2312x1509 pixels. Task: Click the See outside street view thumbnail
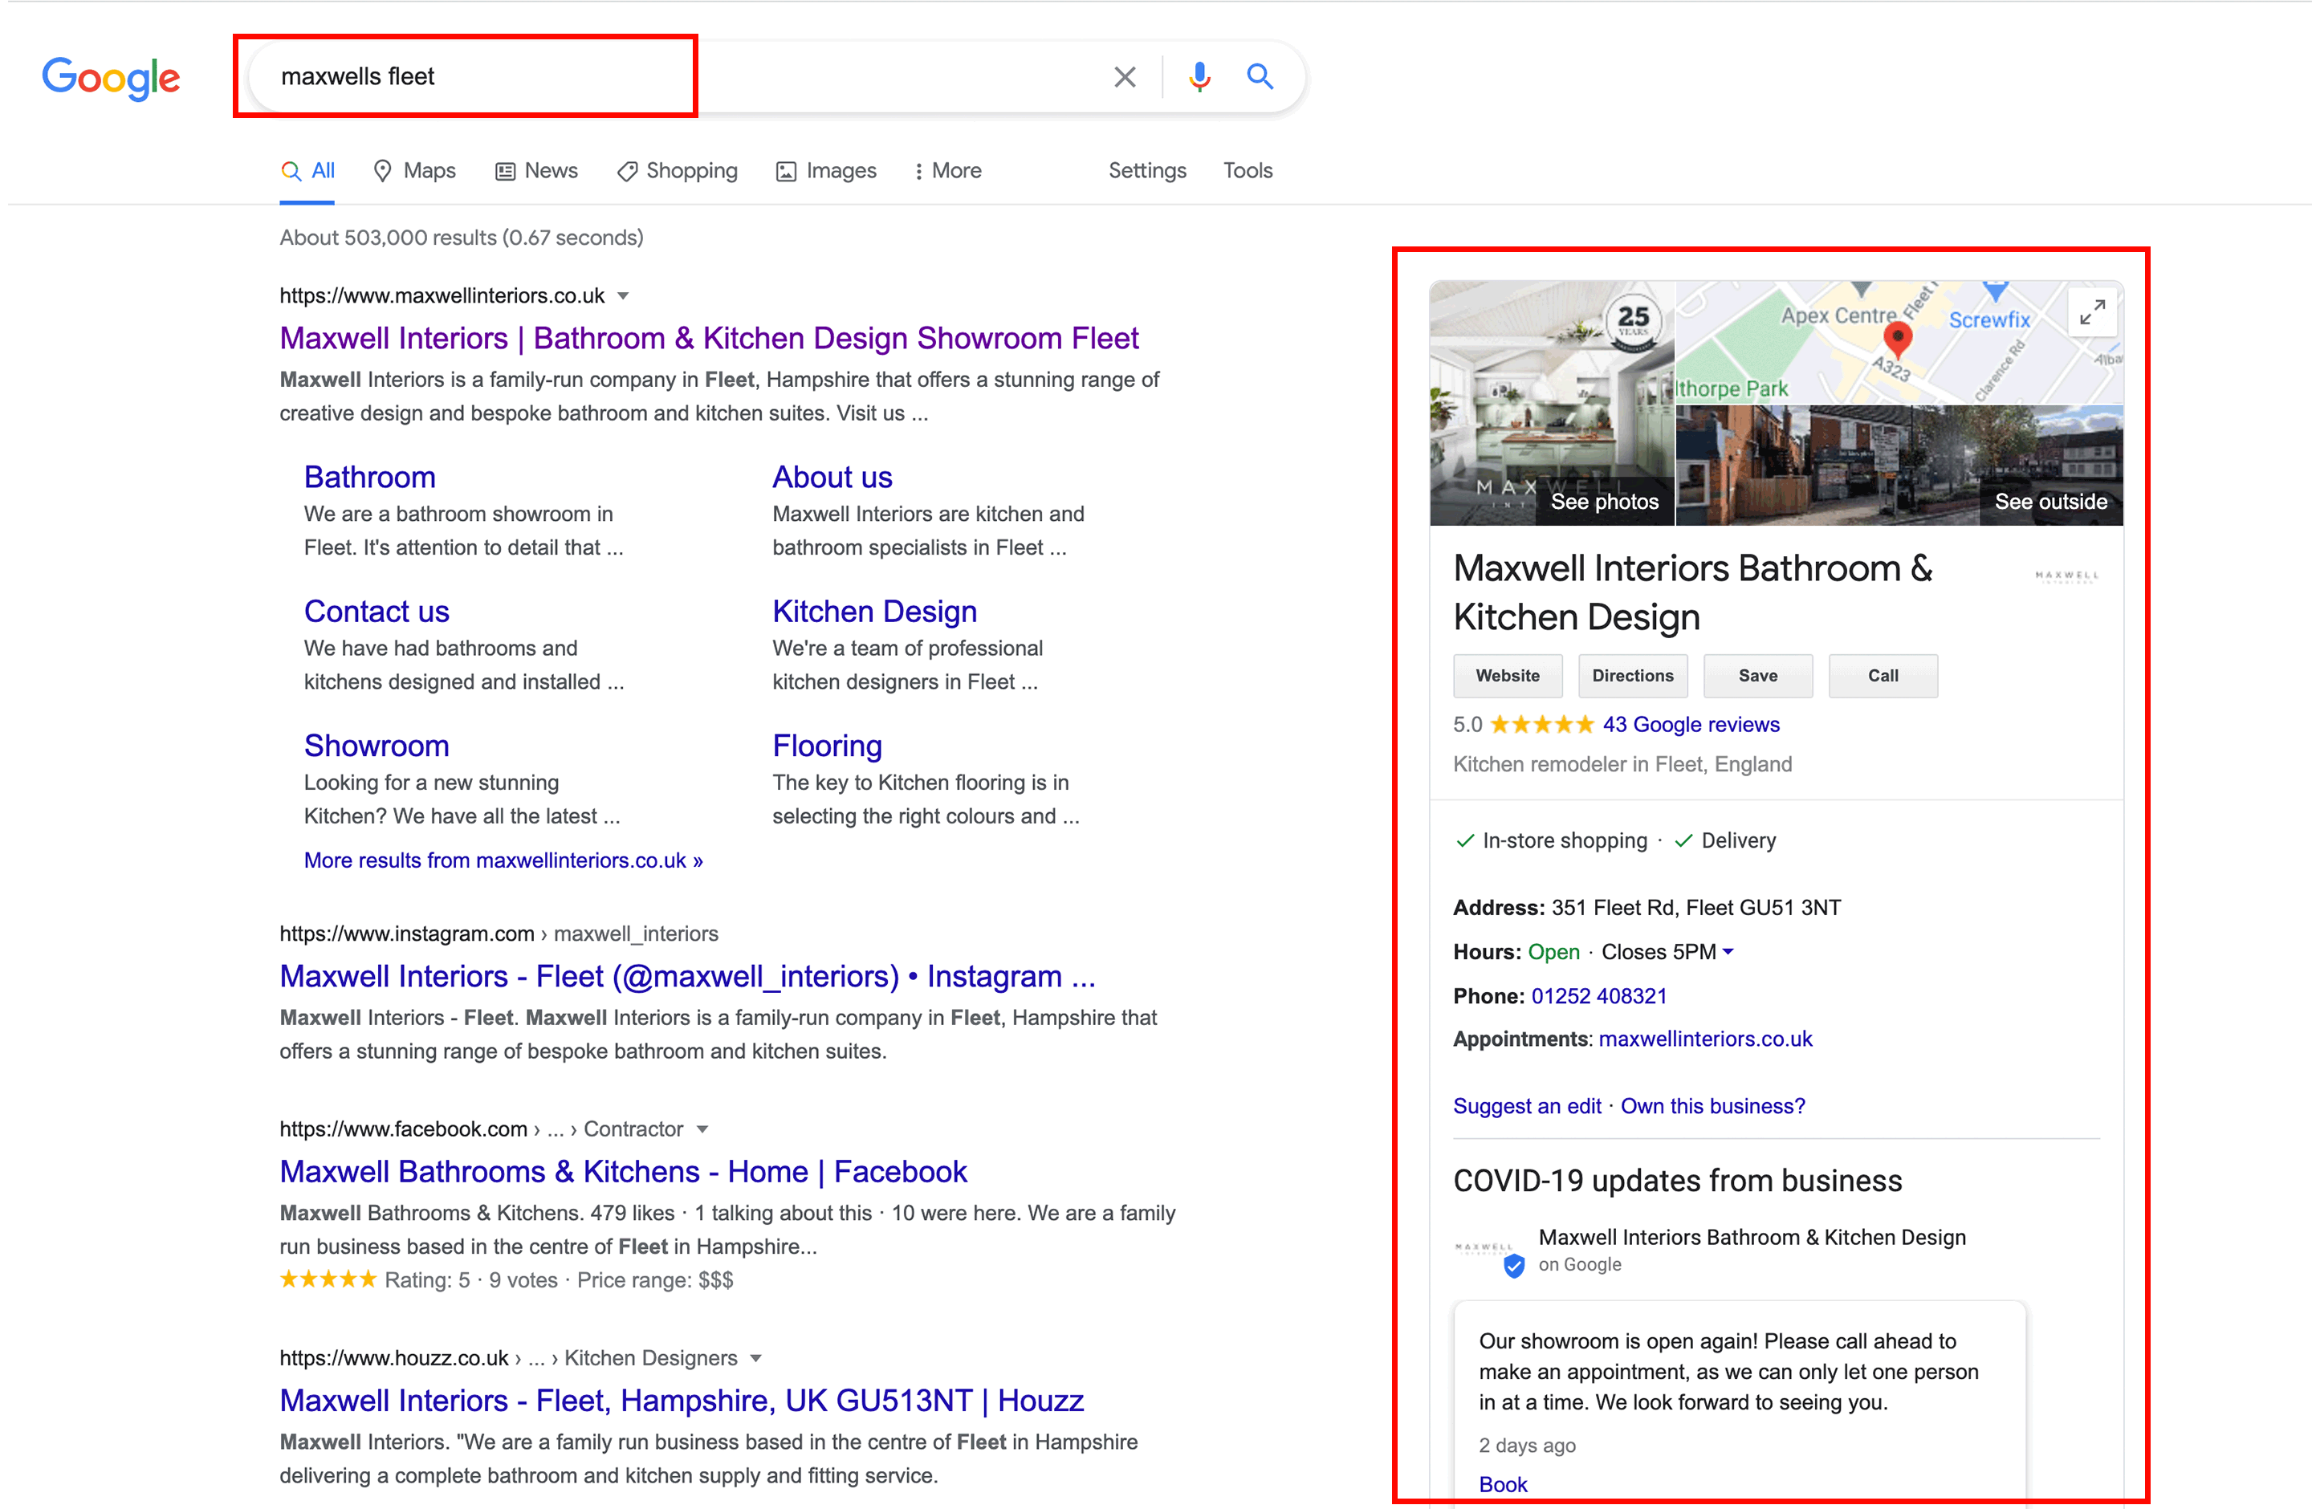click(x=2049, y=466)
